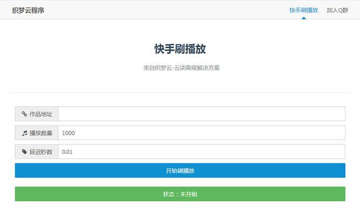The height and width of the screenshot is (208, 360).
Task: Click the 织梦云程序 brand link
Action: pyautogui.click(x=28, y=10)
